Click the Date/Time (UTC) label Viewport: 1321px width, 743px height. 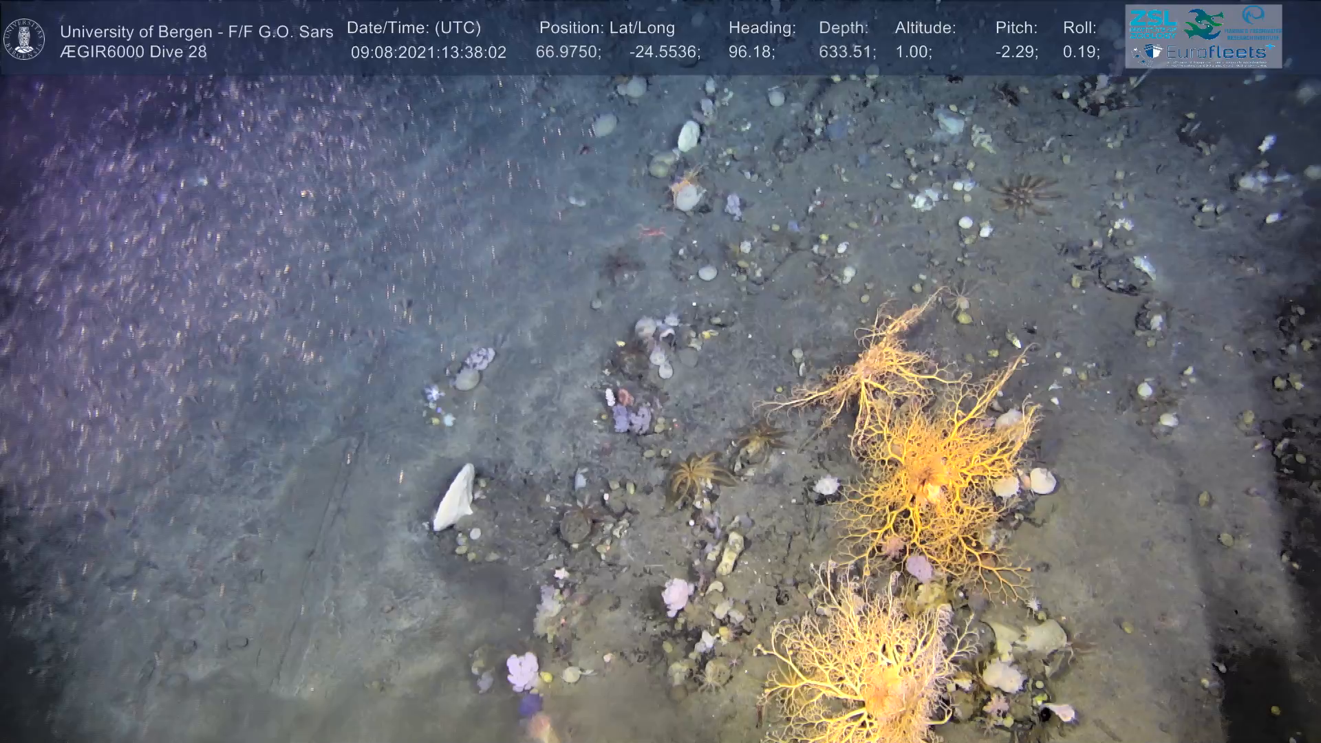tap(414, 28)
